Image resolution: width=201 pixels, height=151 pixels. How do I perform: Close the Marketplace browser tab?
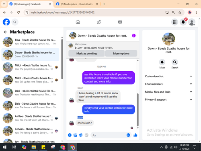97,4
